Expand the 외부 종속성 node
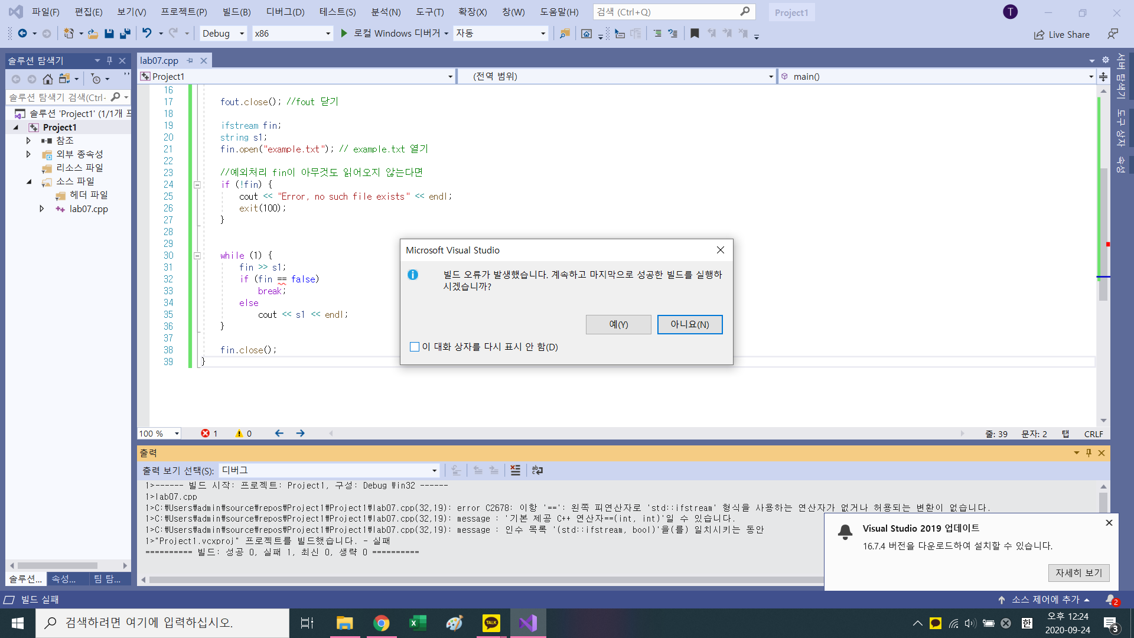 tap(28, 154)
